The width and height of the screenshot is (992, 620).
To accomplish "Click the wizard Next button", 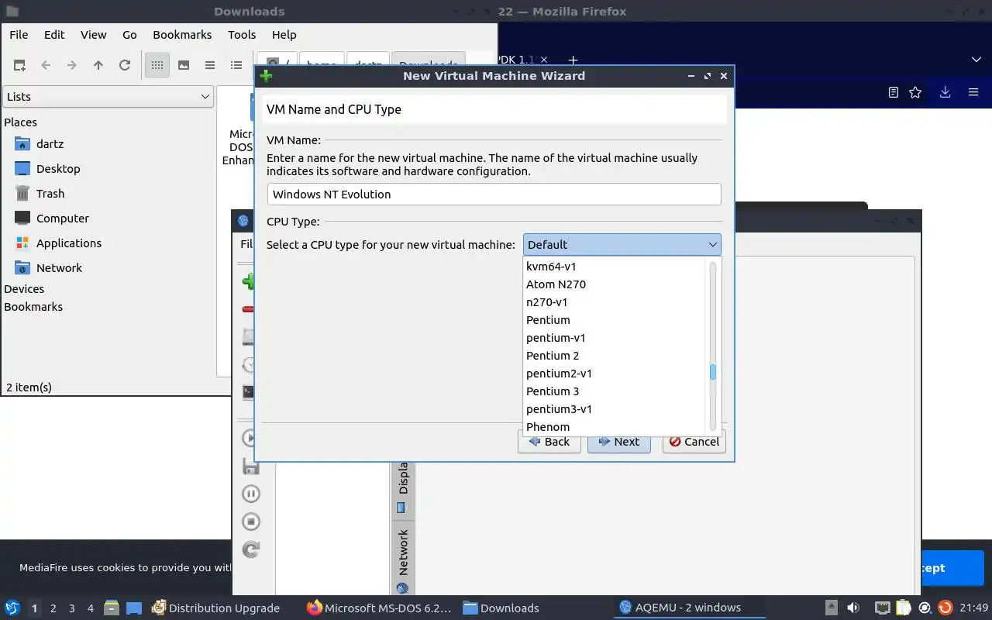I will 619,442.
